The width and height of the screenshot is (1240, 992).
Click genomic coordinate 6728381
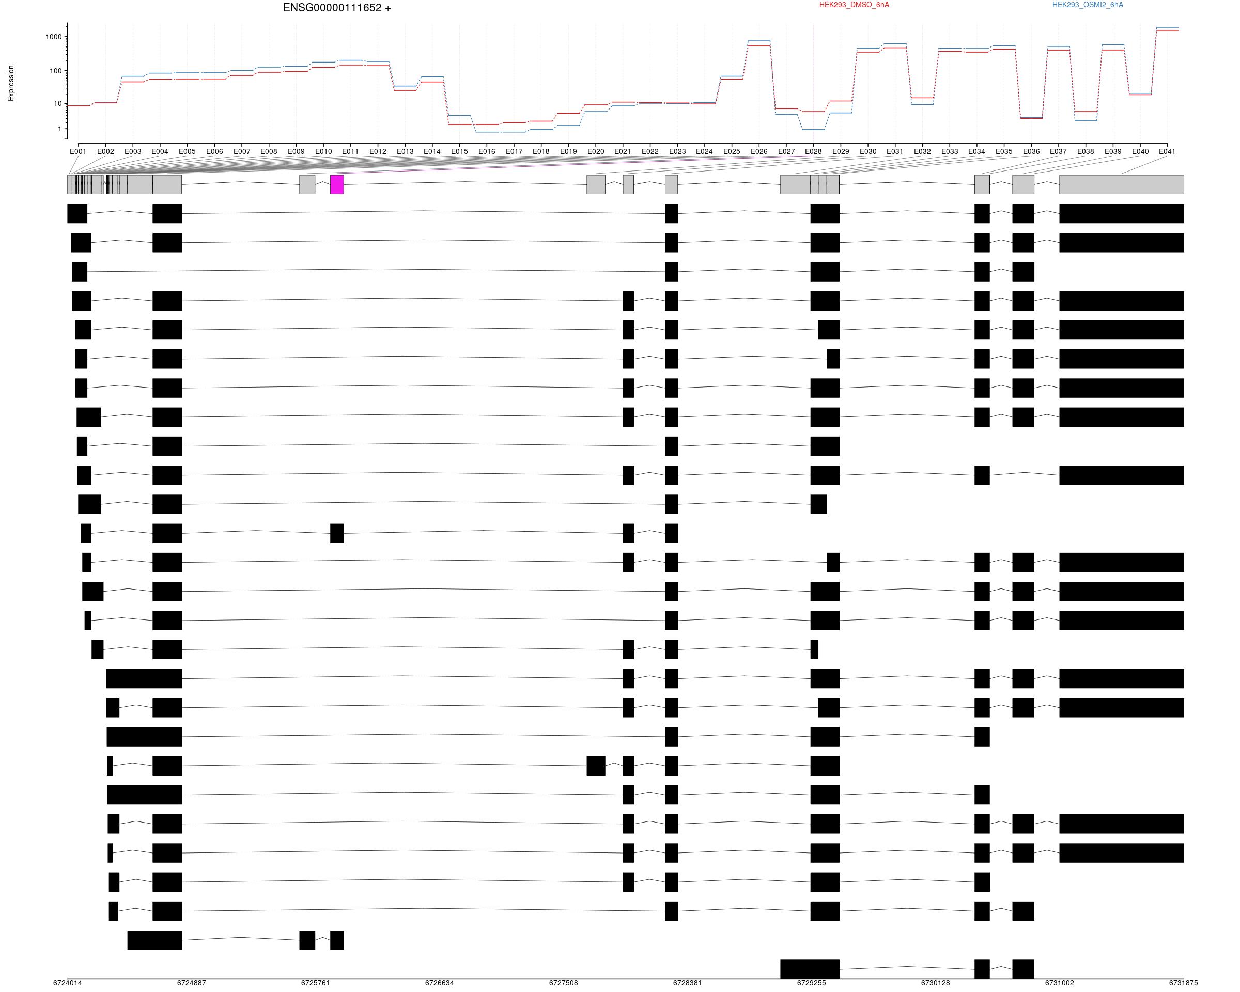click(x=687, y=983)
